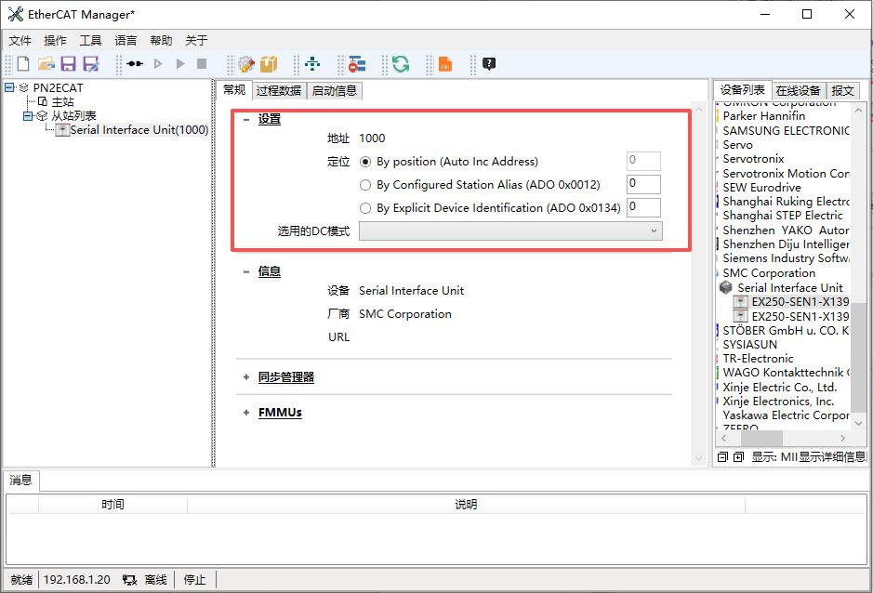Image resolution: width=873 pixels, height=593 pixels.
Task: Click the Serial Interface Unit cube icon
Action: pyautogui.click(x=725, y=287)
